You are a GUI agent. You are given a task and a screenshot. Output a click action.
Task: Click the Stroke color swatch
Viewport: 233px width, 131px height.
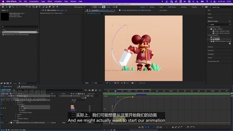104,7
